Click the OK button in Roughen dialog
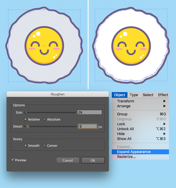The width and height of the screenshot is (176, 188). coord(93,160)
